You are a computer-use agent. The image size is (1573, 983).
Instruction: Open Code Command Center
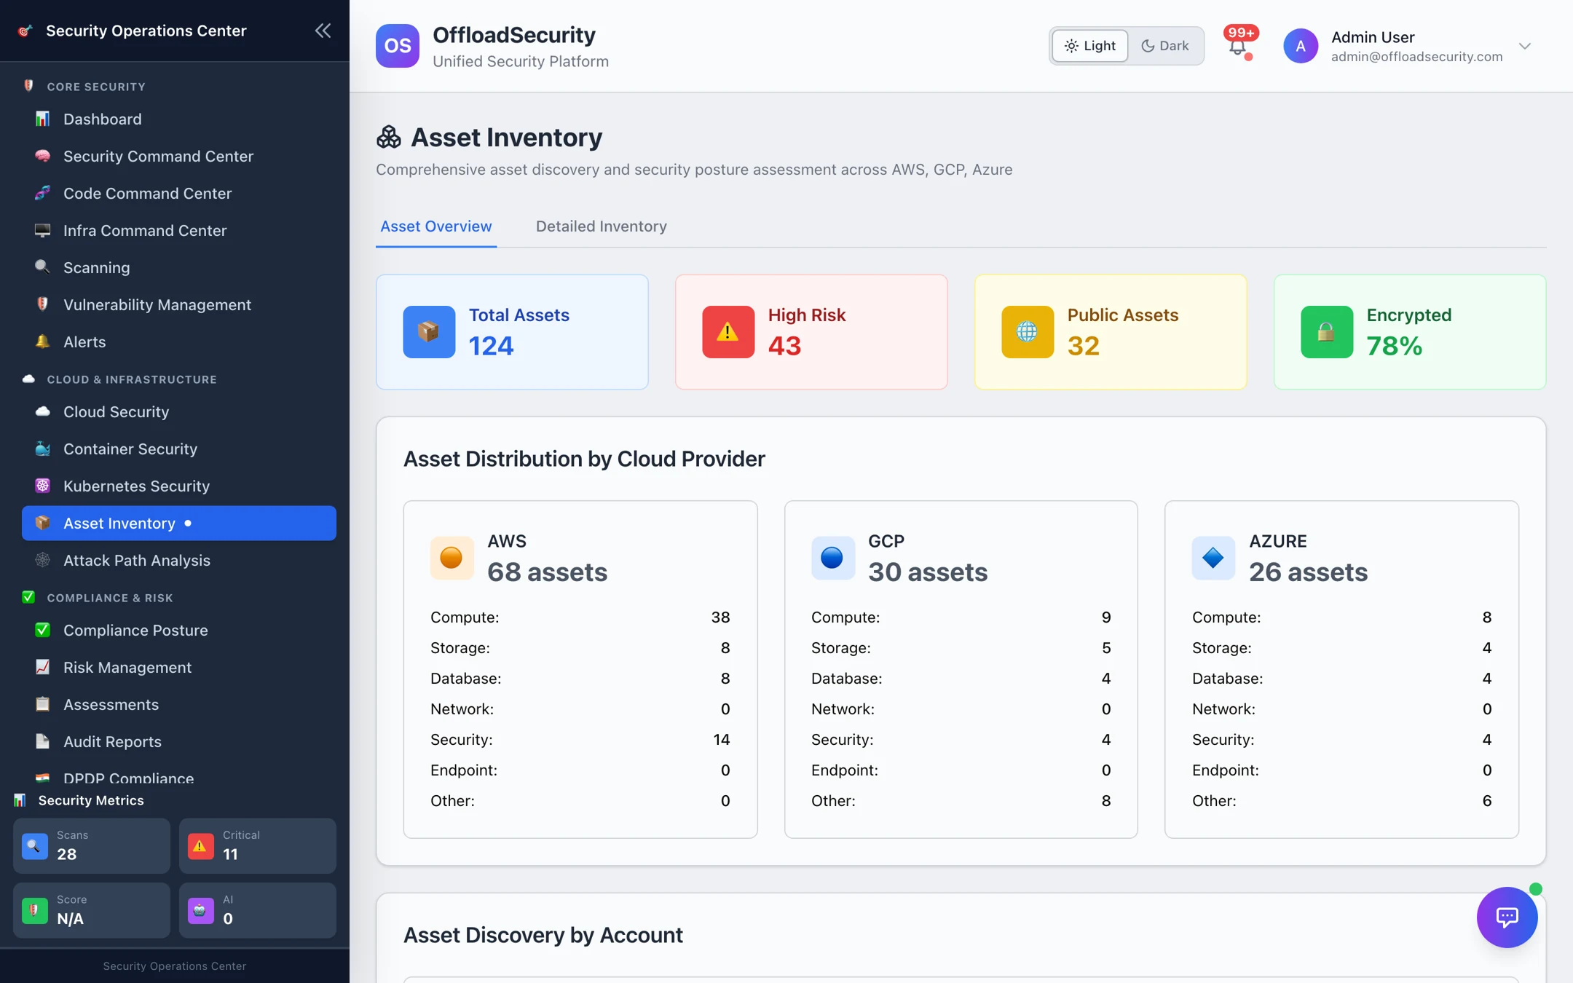tap(178, 193)
